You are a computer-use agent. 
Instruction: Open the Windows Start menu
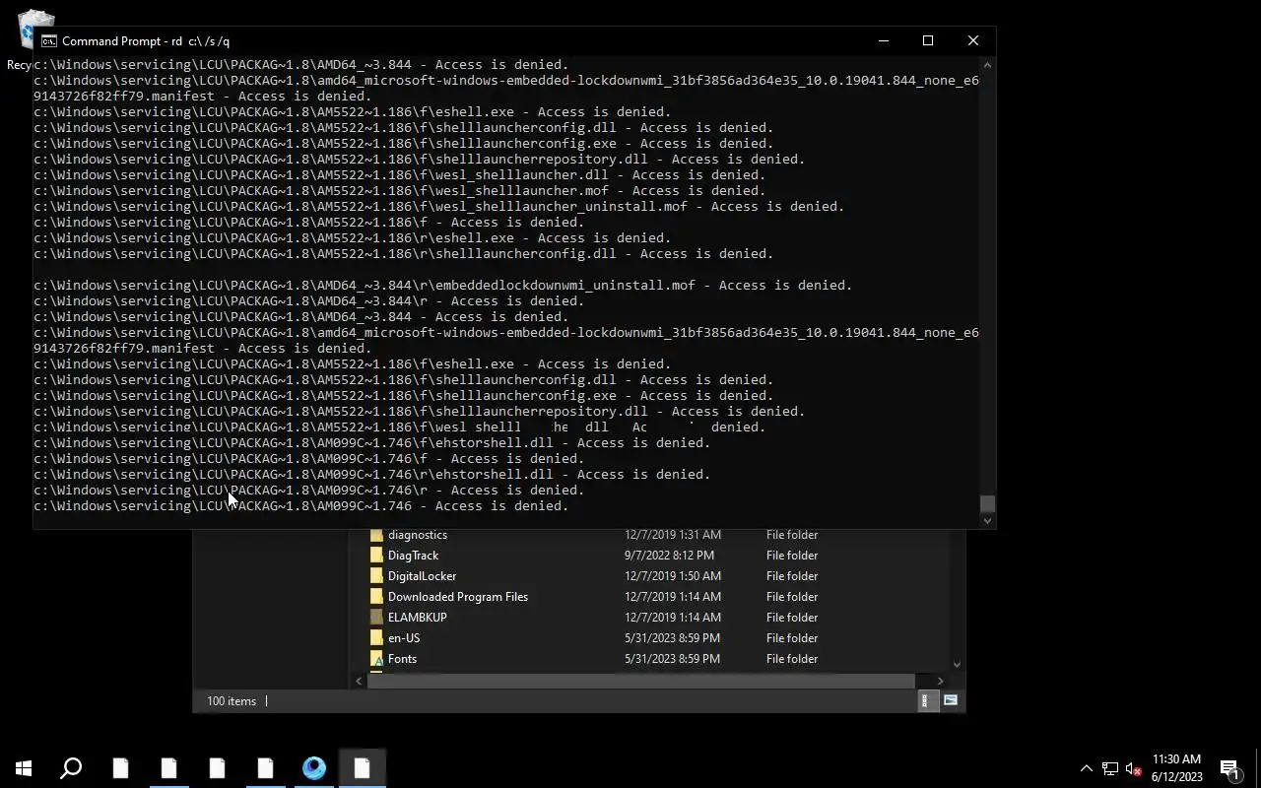coord(24,768)
